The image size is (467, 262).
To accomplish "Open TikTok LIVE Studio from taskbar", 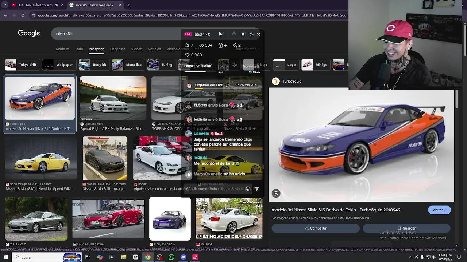I will coord(195,257).
